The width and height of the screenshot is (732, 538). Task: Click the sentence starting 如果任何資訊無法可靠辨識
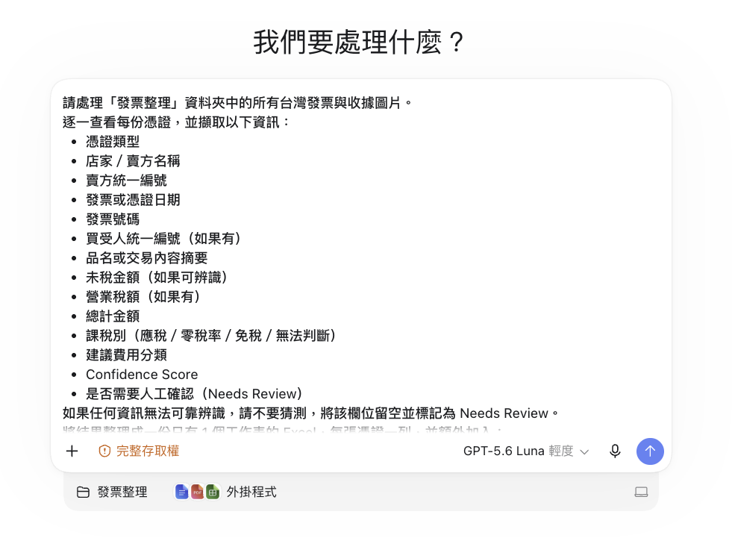(x=310, y=413)
